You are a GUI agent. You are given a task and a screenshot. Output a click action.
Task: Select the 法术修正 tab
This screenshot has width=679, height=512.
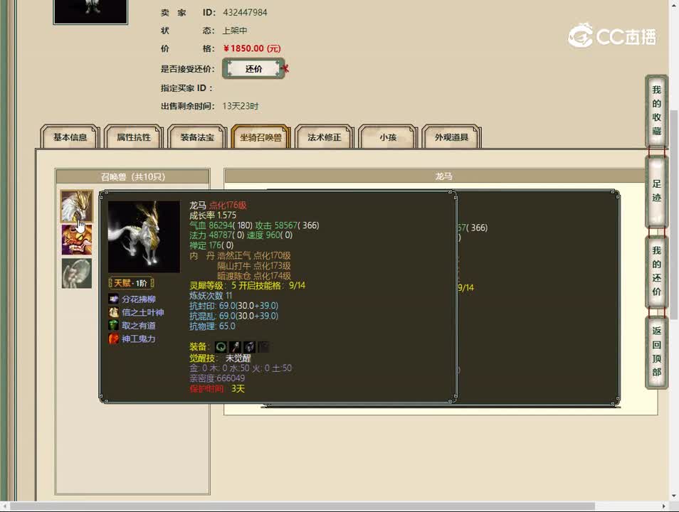point(323,138)
